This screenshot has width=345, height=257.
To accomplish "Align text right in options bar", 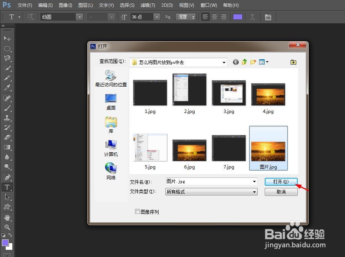I will [223, 17].
